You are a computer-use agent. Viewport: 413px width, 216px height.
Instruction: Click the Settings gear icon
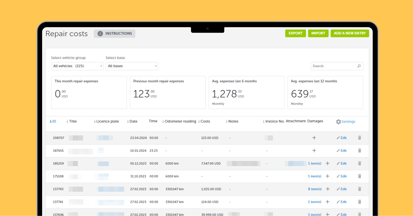click(338, 122)
